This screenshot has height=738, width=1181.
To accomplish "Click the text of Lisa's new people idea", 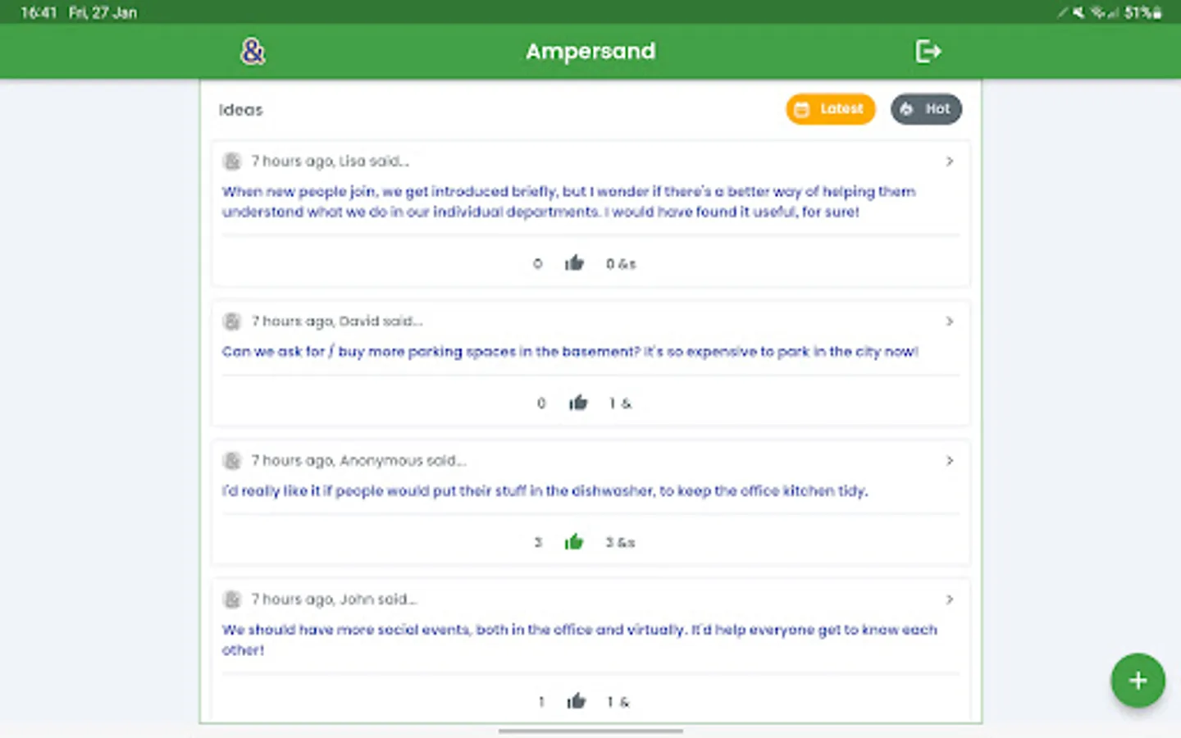I will tap(568, 202).
